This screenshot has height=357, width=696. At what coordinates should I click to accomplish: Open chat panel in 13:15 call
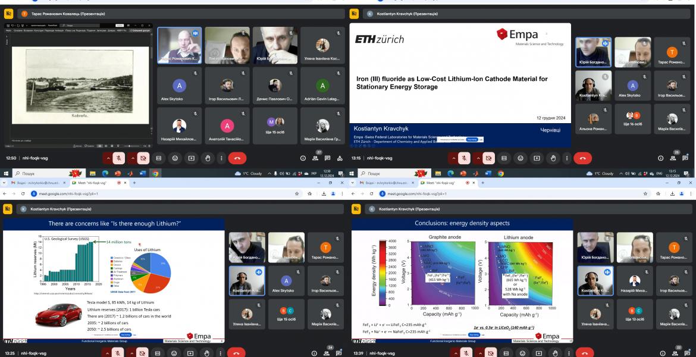tap(686, 158)
